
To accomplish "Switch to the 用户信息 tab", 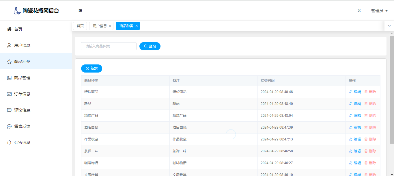I will 100,26.
